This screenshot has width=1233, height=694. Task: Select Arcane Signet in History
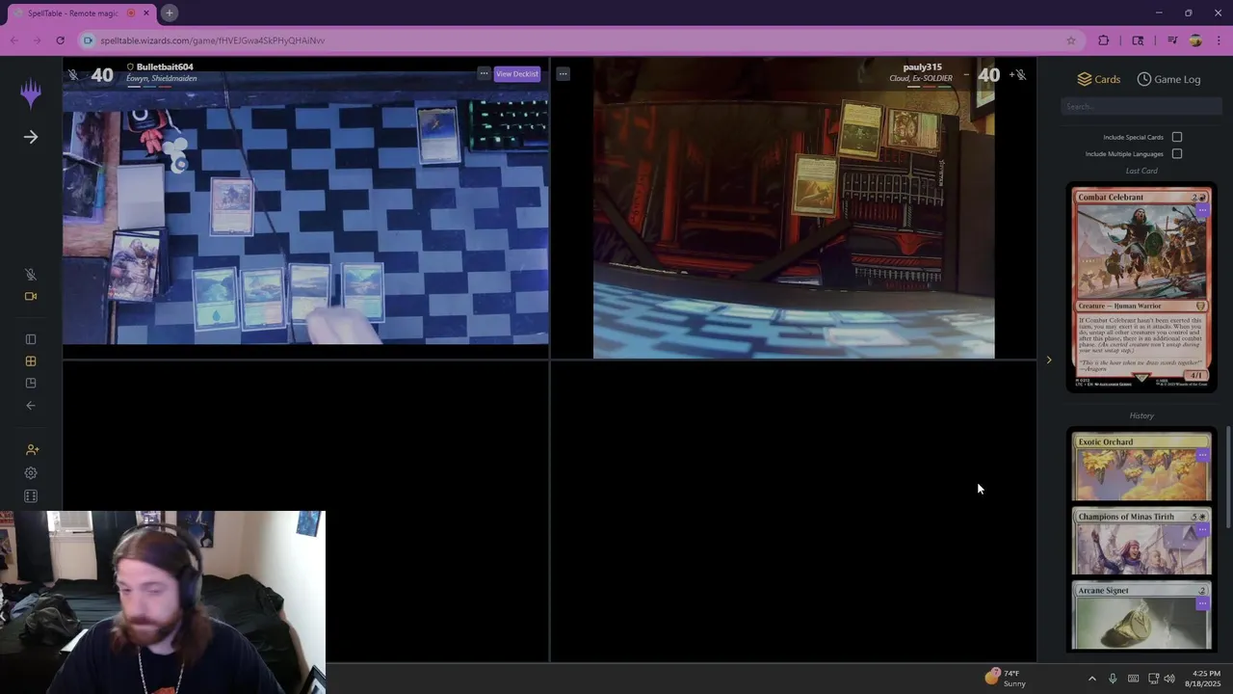coord(1141,617)
